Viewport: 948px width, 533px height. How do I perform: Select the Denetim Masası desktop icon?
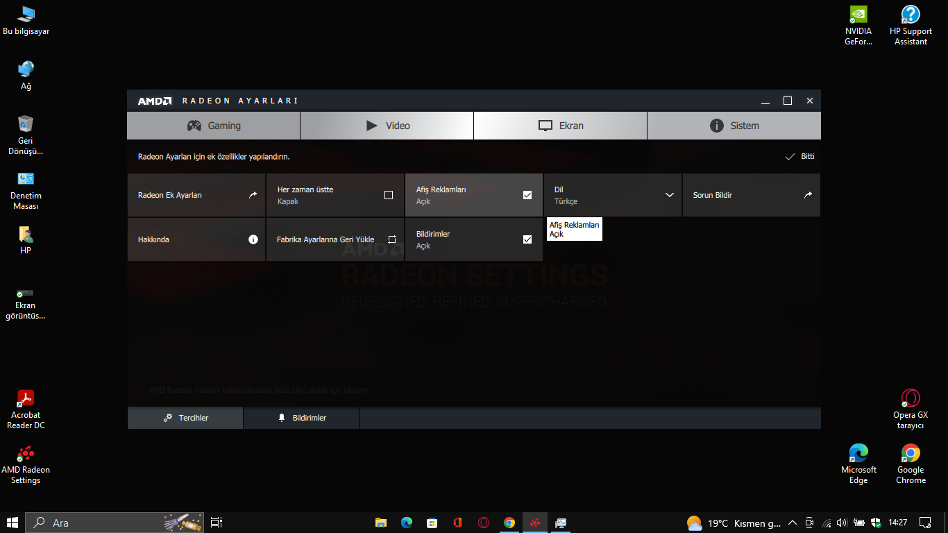click(x=26, y=191)
